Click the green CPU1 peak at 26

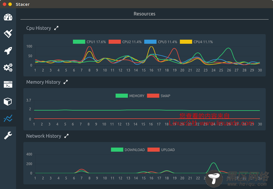228,48
